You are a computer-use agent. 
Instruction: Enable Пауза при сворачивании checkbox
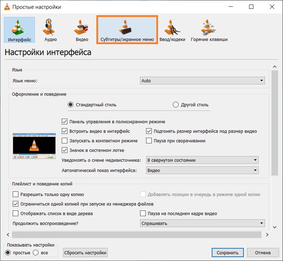coord(149,141)
